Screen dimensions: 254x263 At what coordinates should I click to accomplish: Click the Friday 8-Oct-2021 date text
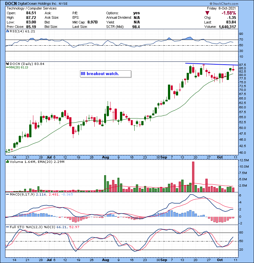221,8
